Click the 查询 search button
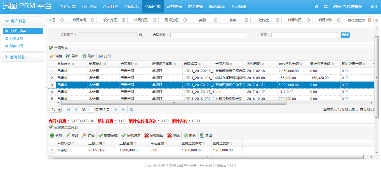 coord(345,35)
